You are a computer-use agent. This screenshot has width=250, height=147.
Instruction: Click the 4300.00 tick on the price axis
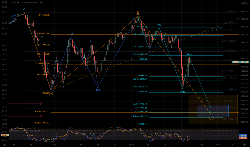tap(245, 35)
